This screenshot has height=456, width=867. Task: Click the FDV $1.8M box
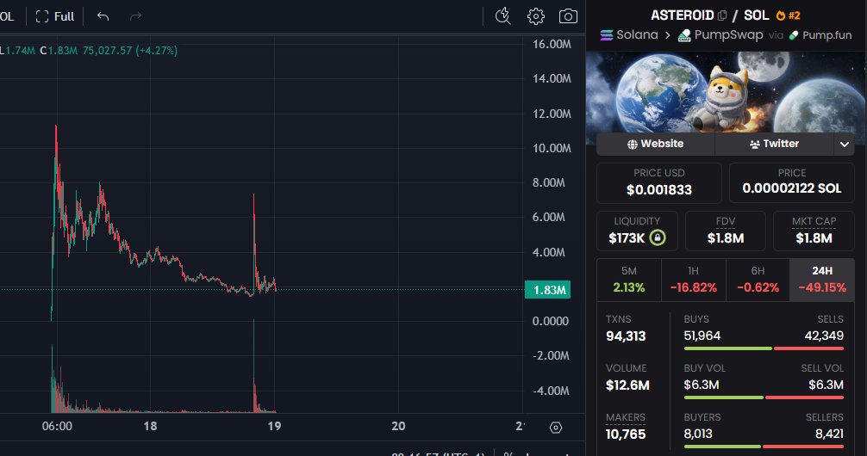pyautogui.click(x=726, y=231)
